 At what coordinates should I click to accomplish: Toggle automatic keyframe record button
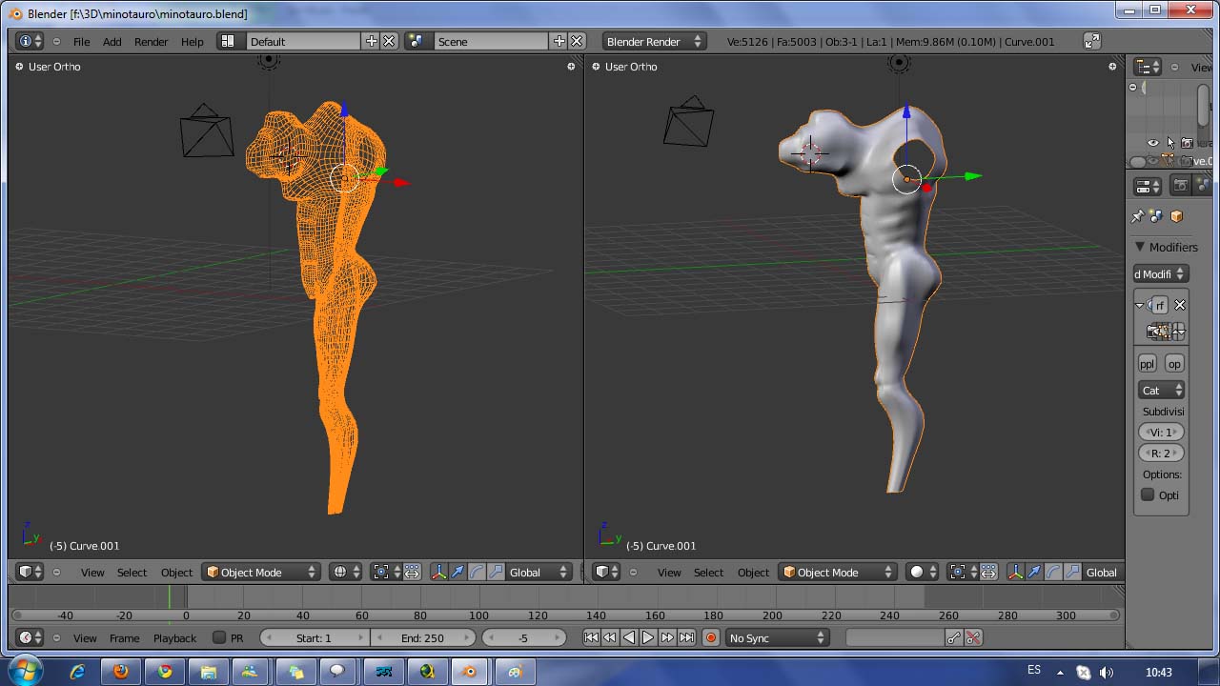(710, 638)
